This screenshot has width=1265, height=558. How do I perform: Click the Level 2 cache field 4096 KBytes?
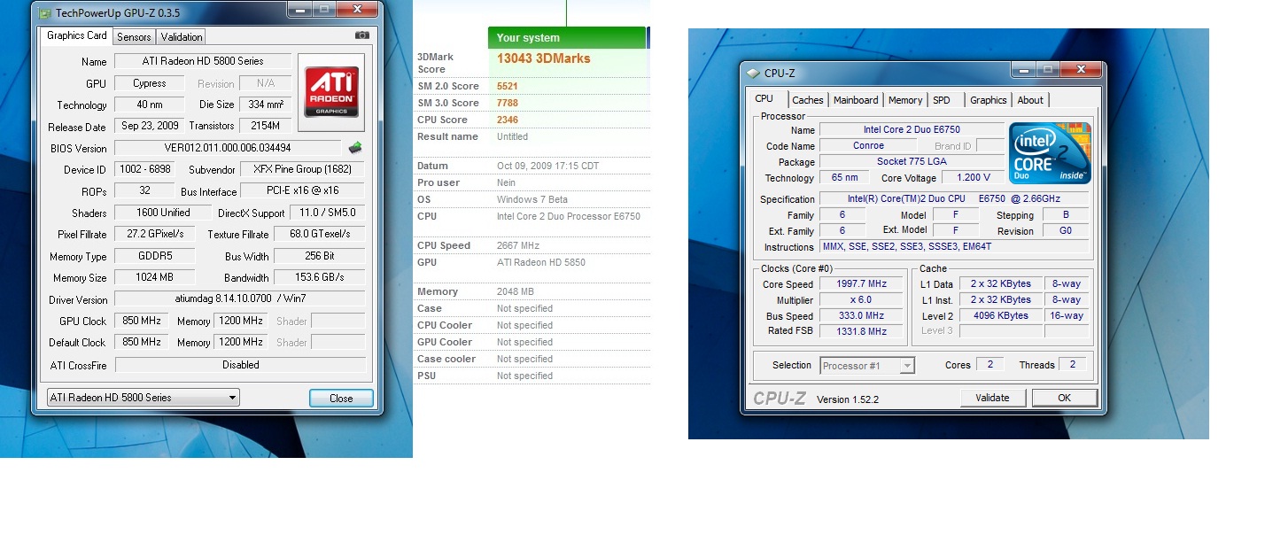point(1000,315)
